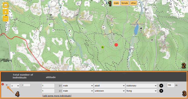Click the red dot in the data row
Viewport: 188px width, 99px height.
click(x=3, y=84)
